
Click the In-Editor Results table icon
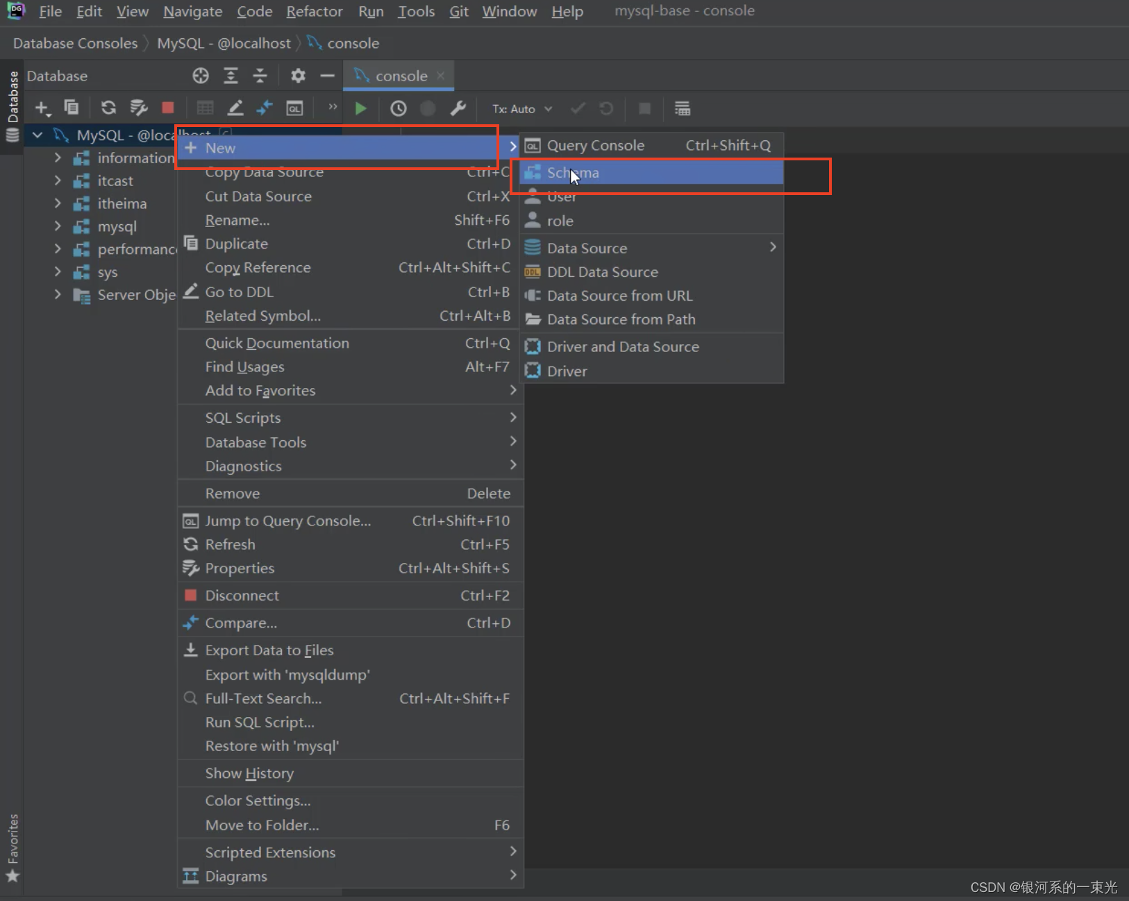pyautogui.click(x=683, y=108)
